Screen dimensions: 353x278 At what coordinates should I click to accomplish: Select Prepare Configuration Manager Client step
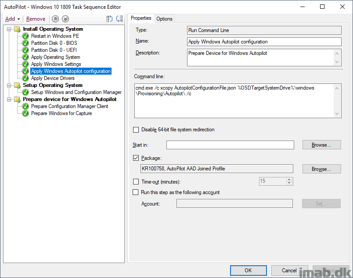click(69, 106)
